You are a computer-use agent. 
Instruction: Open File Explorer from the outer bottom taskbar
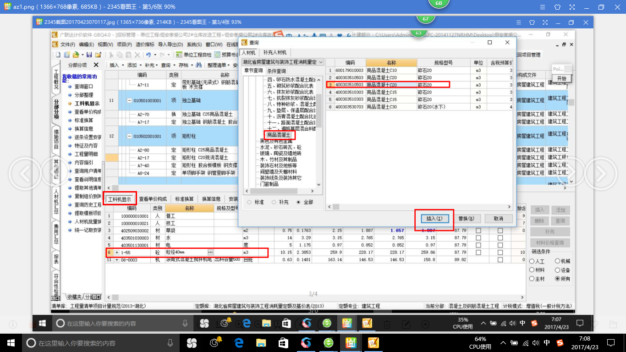(x=261, y=342)
